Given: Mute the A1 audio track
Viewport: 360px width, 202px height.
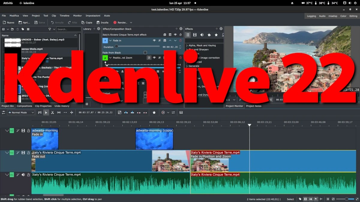Looking at the screenshot, I should 23,174.
